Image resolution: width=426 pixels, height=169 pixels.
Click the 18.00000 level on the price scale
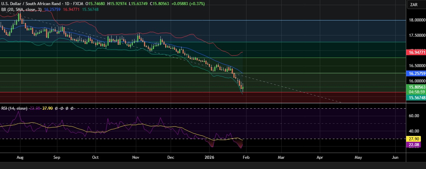416,20
